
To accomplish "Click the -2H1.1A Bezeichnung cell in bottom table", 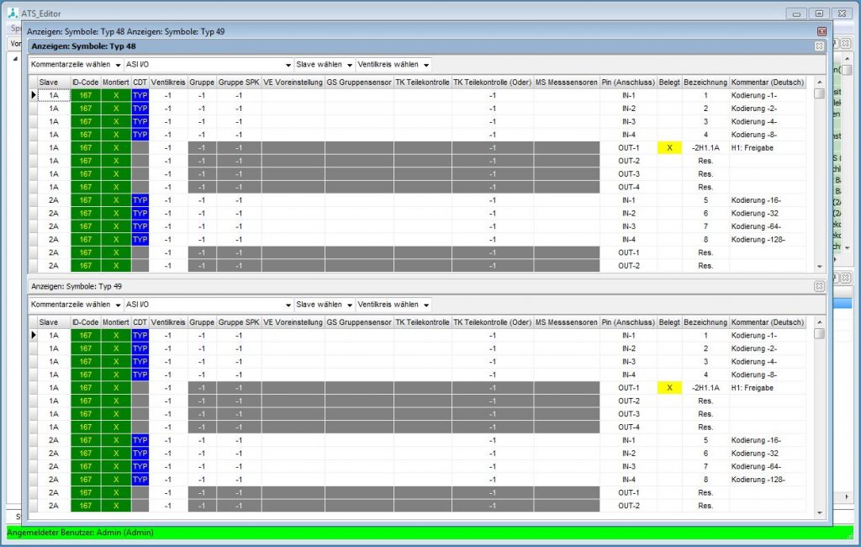I will 705,388.
